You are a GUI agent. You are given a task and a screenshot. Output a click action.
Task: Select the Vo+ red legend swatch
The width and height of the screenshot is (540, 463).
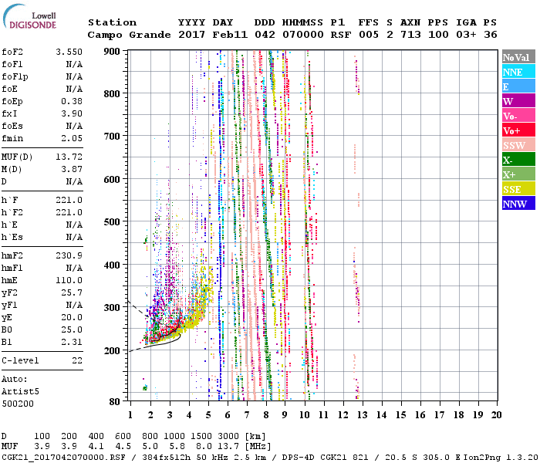(518, 130)
